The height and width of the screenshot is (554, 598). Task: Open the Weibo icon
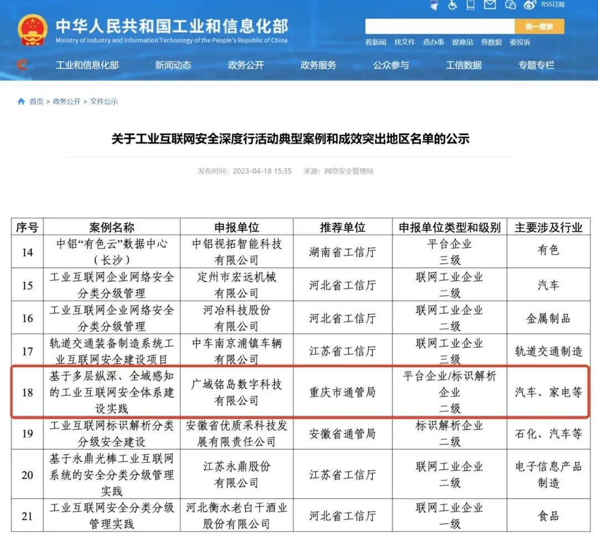click(530, 5)
